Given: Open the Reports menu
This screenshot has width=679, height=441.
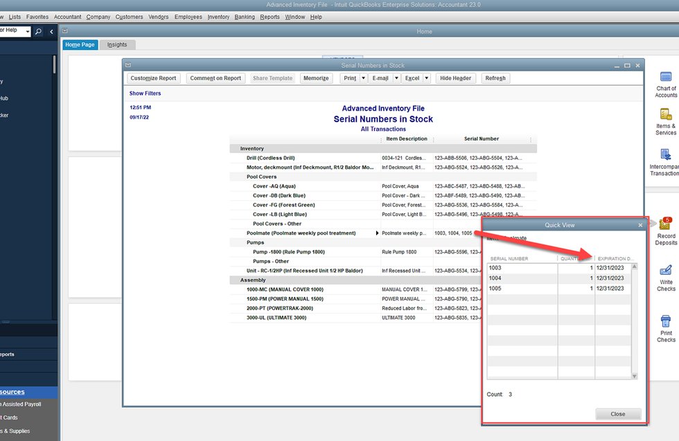Looking at the screenshot, I should point(270,17).
